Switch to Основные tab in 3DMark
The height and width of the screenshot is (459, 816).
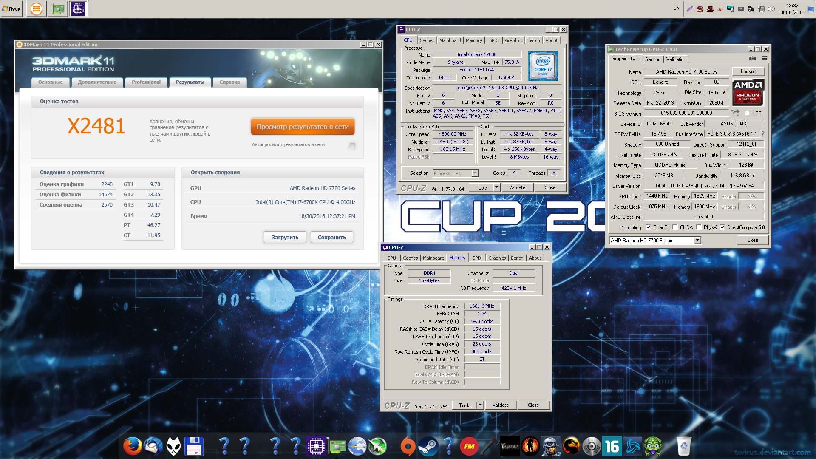51,82
